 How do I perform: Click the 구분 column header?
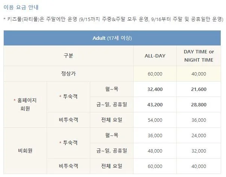pyautogui.click(x=68, y=56)
